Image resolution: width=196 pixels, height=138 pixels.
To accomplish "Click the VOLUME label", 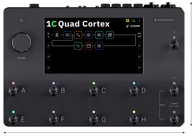I will click(x=21, y=58).
